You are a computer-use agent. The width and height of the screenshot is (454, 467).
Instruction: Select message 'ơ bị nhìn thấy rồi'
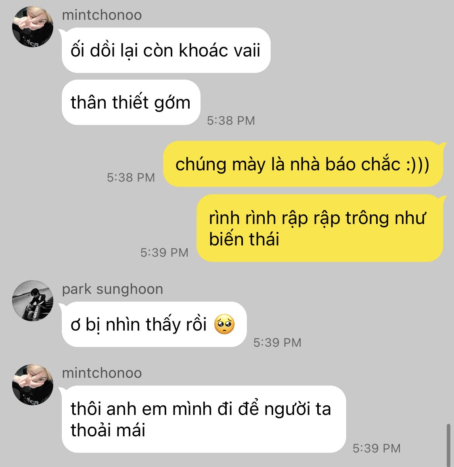point(154,325)
